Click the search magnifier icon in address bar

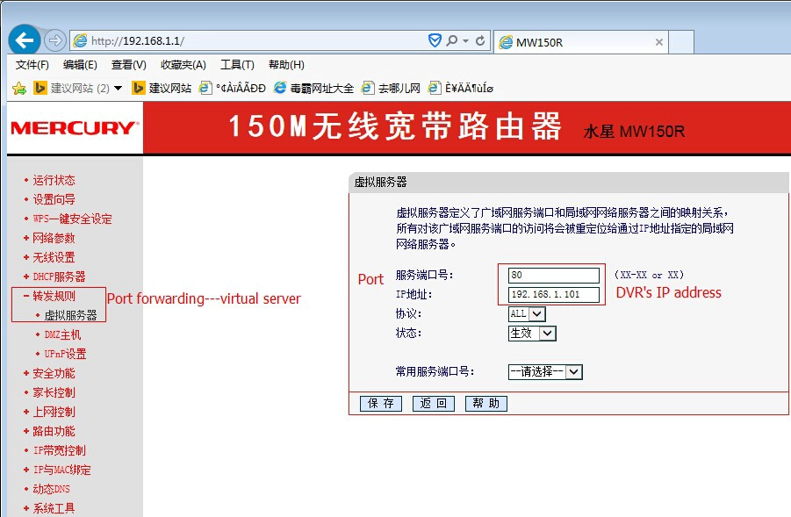coord(451,40)
